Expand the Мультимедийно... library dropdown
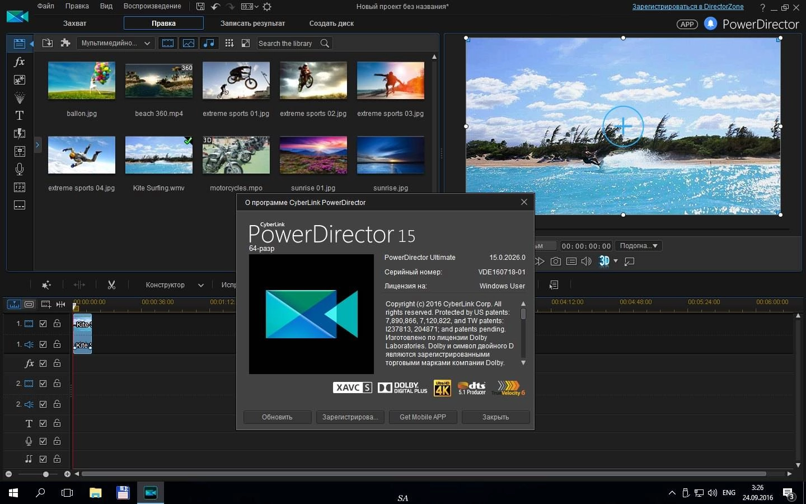This screenshot has height=504, width=806. coord(116,43)
